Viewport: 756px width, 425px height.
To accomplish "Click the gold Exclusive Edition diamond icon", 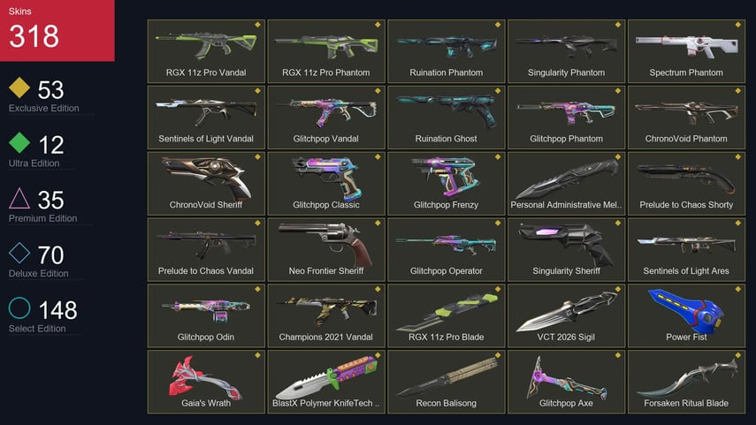I will click(x=19, y=87).
